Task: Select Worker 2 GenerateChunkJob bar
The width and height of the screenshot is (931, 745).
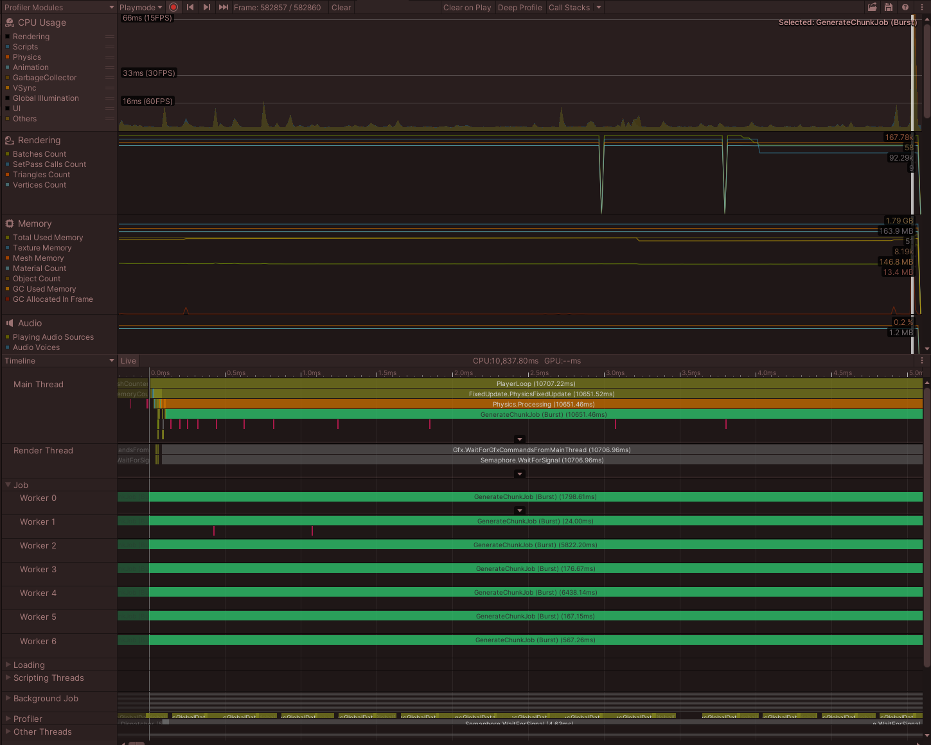Action: (536, 545)
